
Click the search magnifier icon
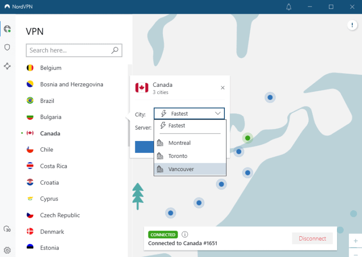pyautogui.click(x=115, y=50)
